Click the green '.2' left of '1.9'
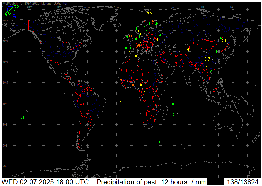This screenshot has width=262, height=186. tap(202, 59)
